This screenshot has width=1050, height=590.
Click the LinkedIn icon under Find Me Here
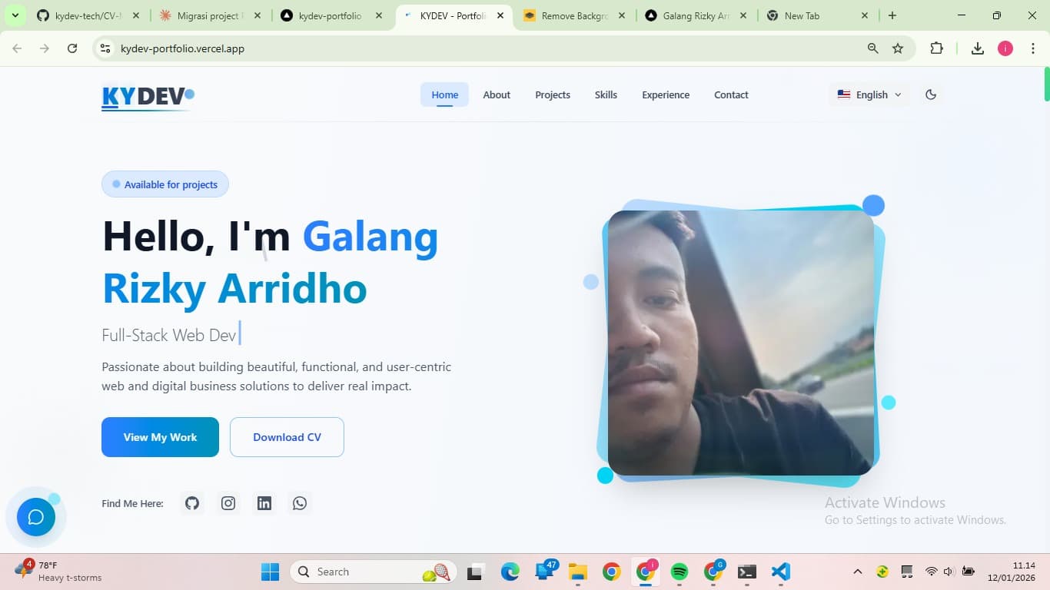pyautogui.click(x=264, y=503)
